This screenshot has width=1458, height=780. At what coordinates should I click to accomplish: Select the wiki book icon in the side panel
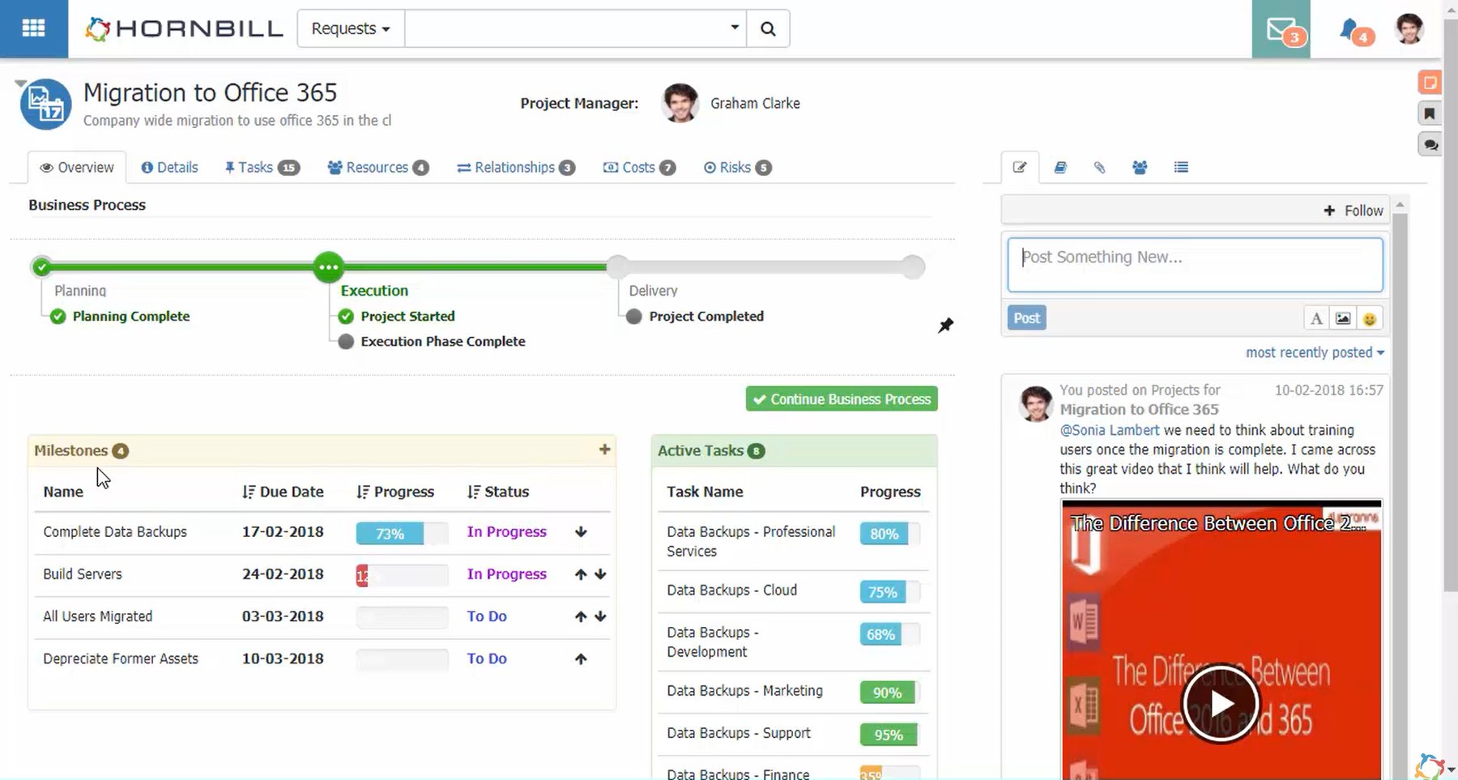pyautogui.click(x=1060, y=168)
